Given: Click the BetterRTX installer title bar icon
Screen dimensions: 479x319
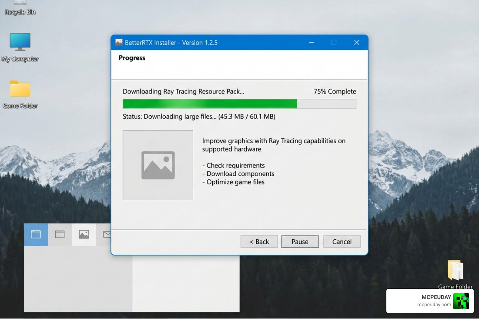Looking at the screenshot, I should pyautogui.click(x=119, y=42).
